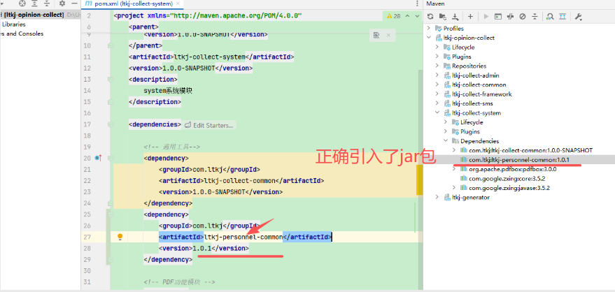The height and width of the screenshot is (292, 615).
Task: Select Scratches and Consoles entry
Action: click(22, 34)
